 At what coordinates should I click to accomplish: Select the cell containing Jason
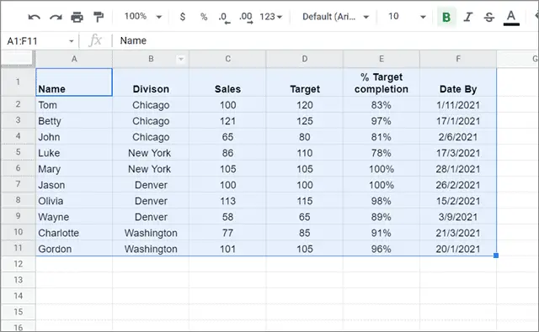[74, 185]
